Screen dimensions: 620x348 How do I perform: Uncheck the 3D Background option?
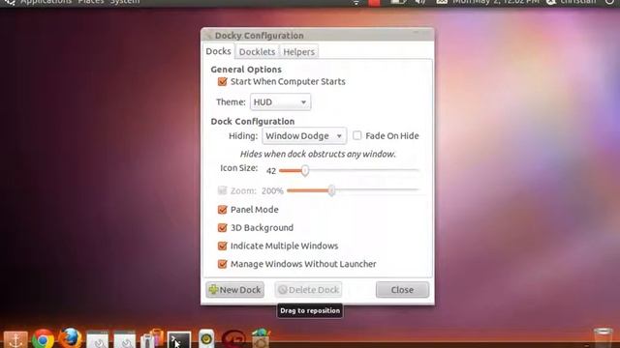(x=222, y=228)
